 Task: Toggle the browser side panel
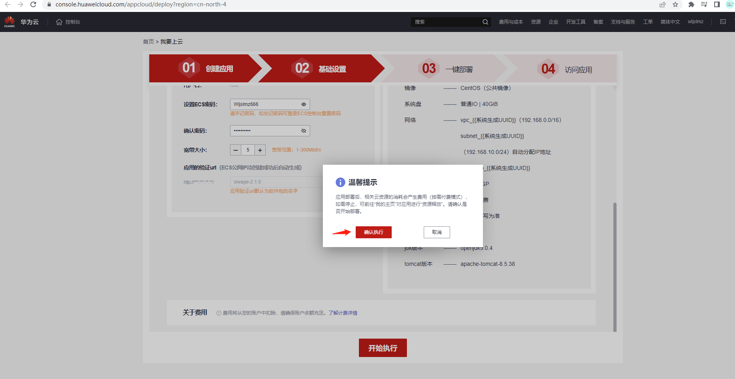tap(717, 4)
